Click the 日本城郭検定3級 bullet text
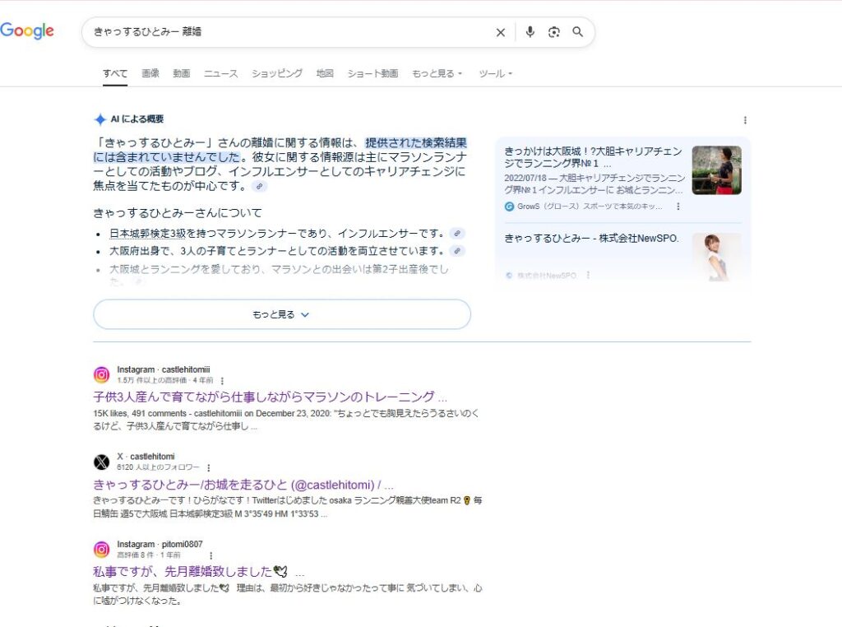 277,233
